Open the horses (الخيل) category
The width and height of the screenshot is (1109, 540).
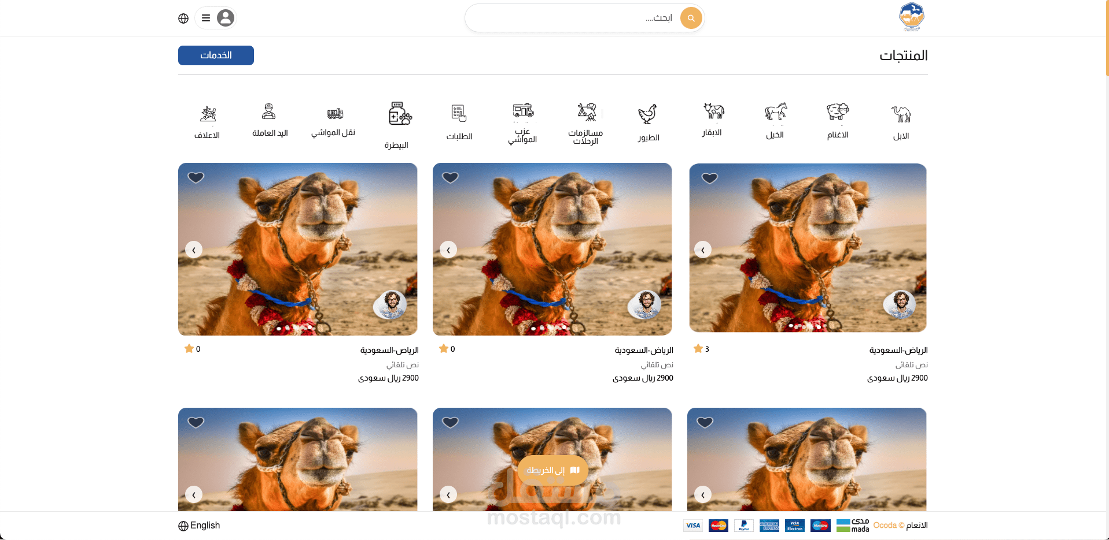pos(775,121)
